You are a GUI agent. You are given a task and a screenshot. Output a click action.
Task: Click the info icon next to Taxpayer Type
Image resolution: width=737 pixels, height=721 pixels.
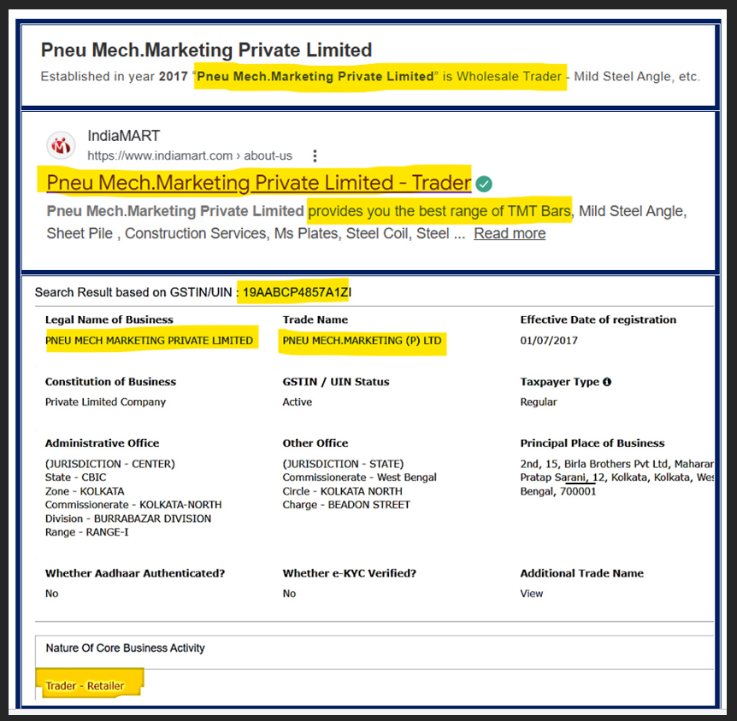point(607,382)
